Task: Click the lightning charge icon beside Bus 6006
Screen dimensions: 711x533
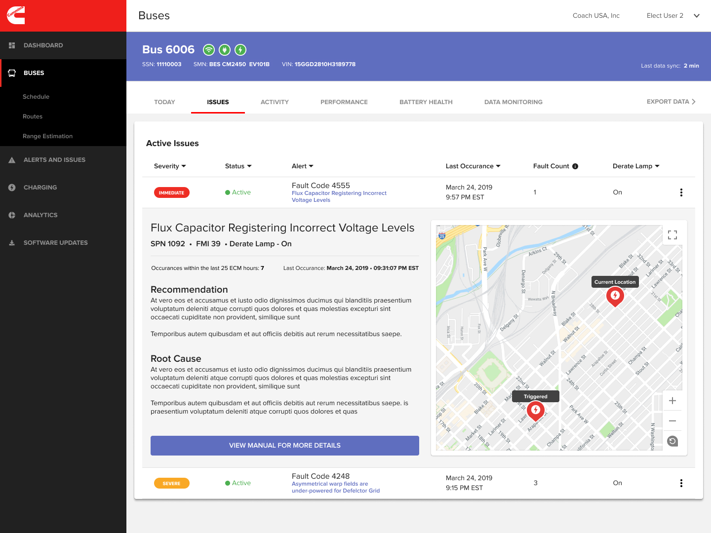Action: [x=240, y=50]
